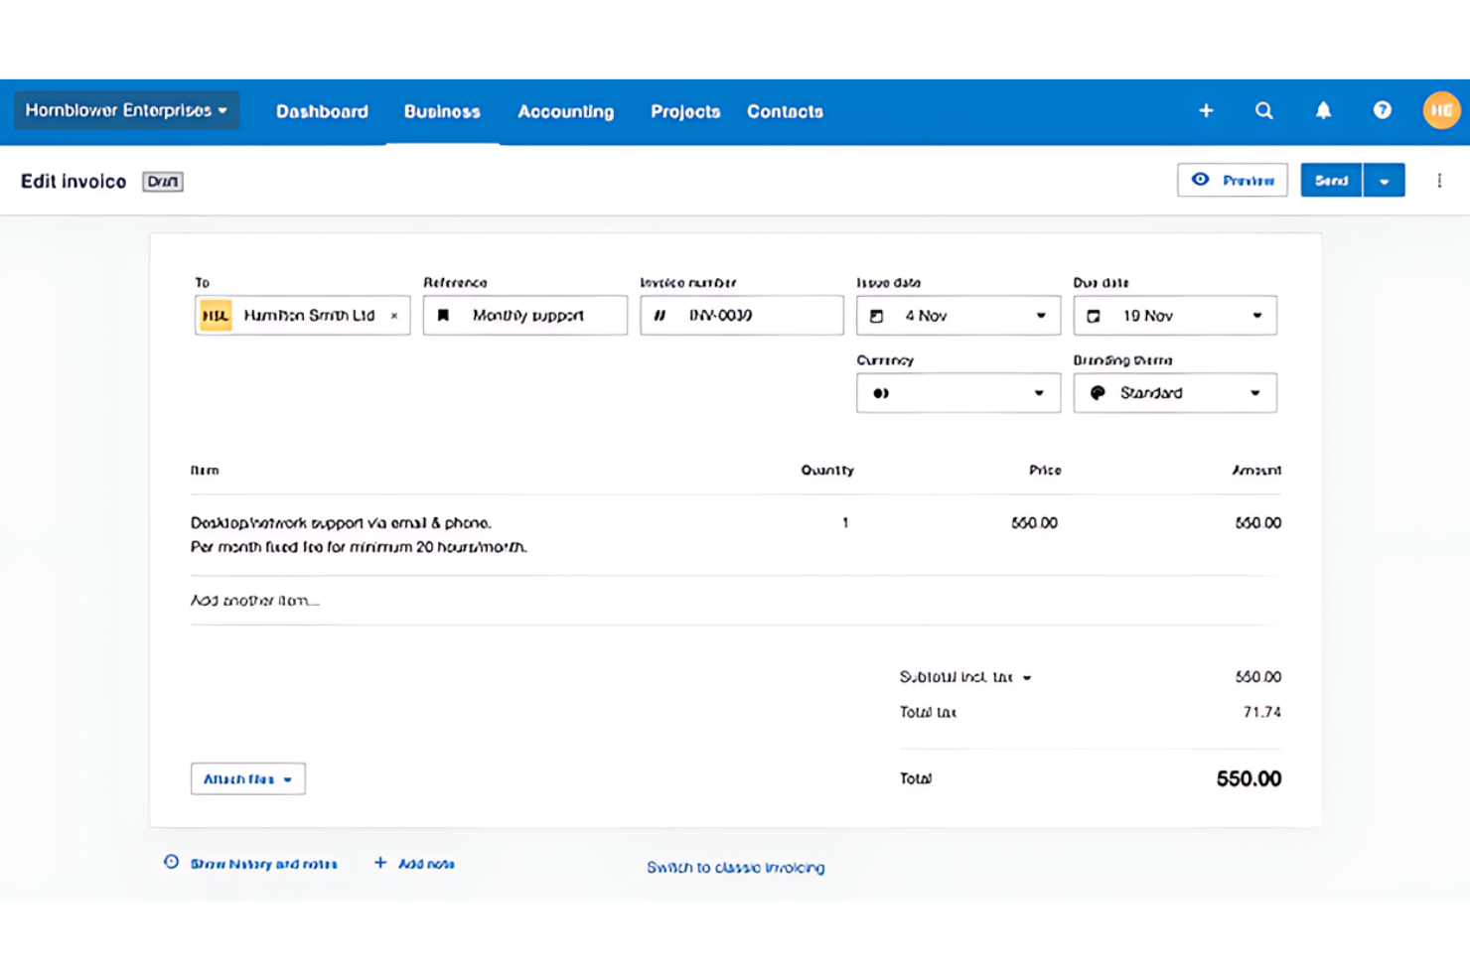Click the currency icon in Currency field
This screenshot has height=980, width=1470.
pos(880,393)
